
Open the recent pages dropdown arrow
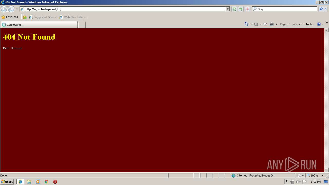click(x=17, y=9)
